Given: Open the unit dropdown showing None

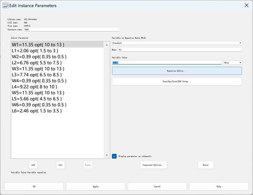Looking at the screenshot, I should pyautogui.click(x=233, y=62).
